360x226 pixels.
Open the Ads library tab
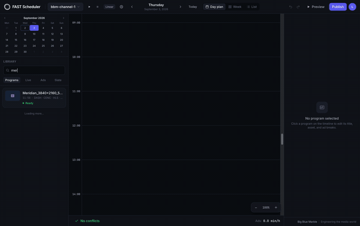(x=43, y=80)
